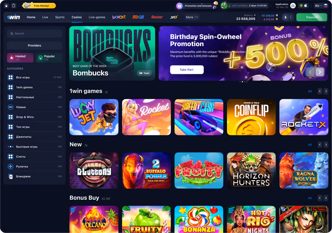This screenshot has width=332, height=233.
Task: Launch Aviator from the navigation bar
Action: tap(157, 17)
